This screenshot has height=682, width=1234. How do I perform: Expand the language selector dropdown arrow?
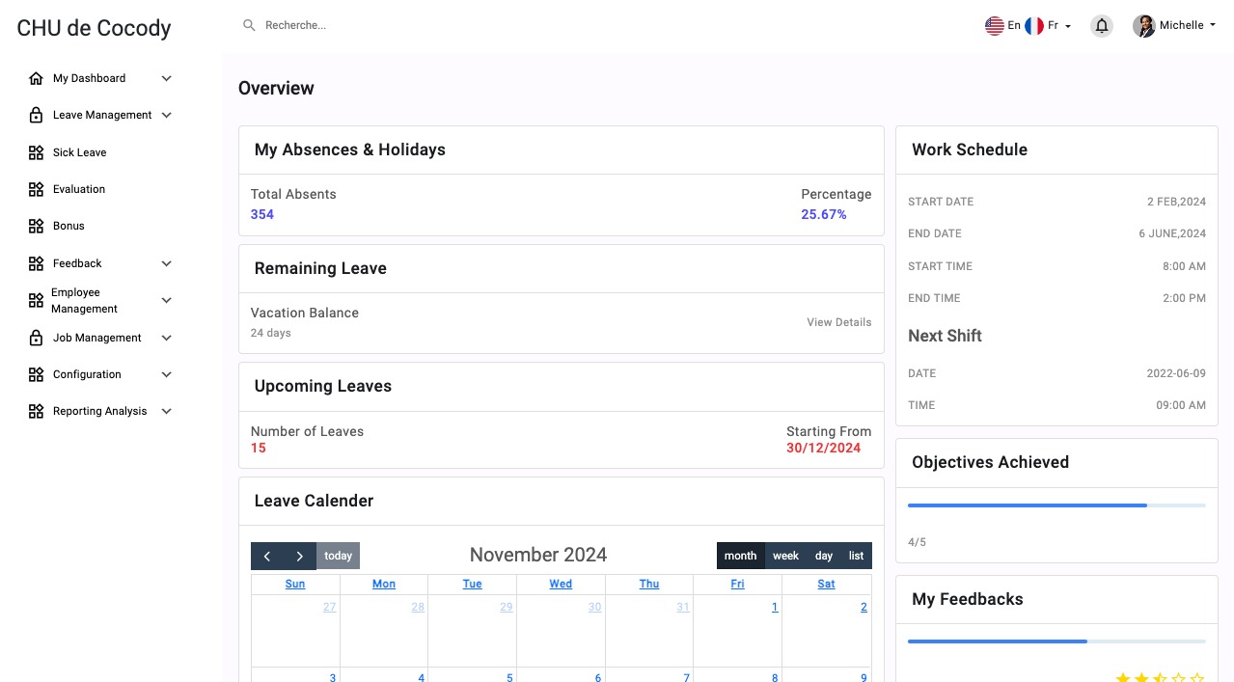1068,27
